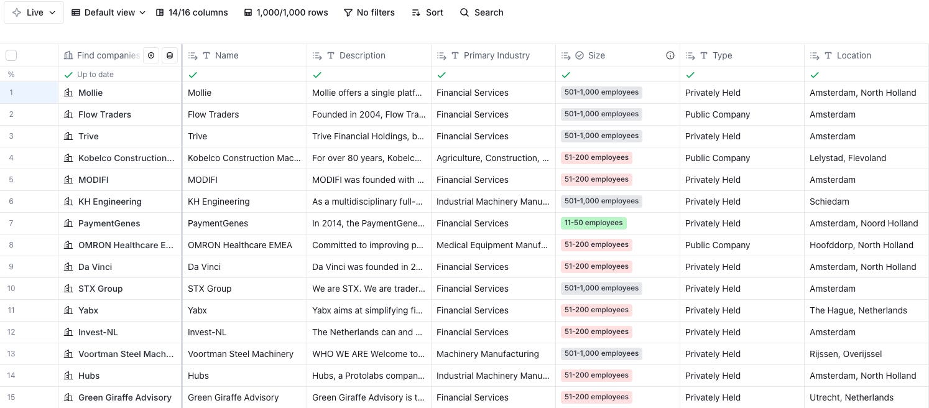929x408 pixels.
Task: Click the database icon in Find companies header
Action: pos(169,55)
